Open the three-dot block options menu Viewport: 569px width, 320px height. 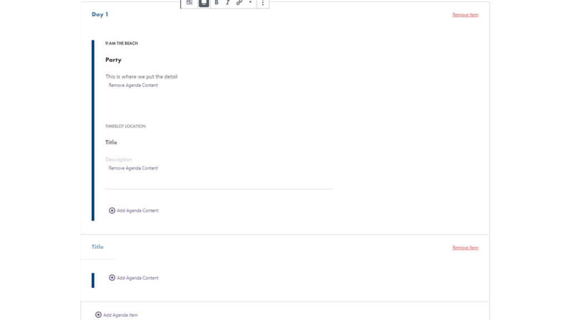click(263, 3)
